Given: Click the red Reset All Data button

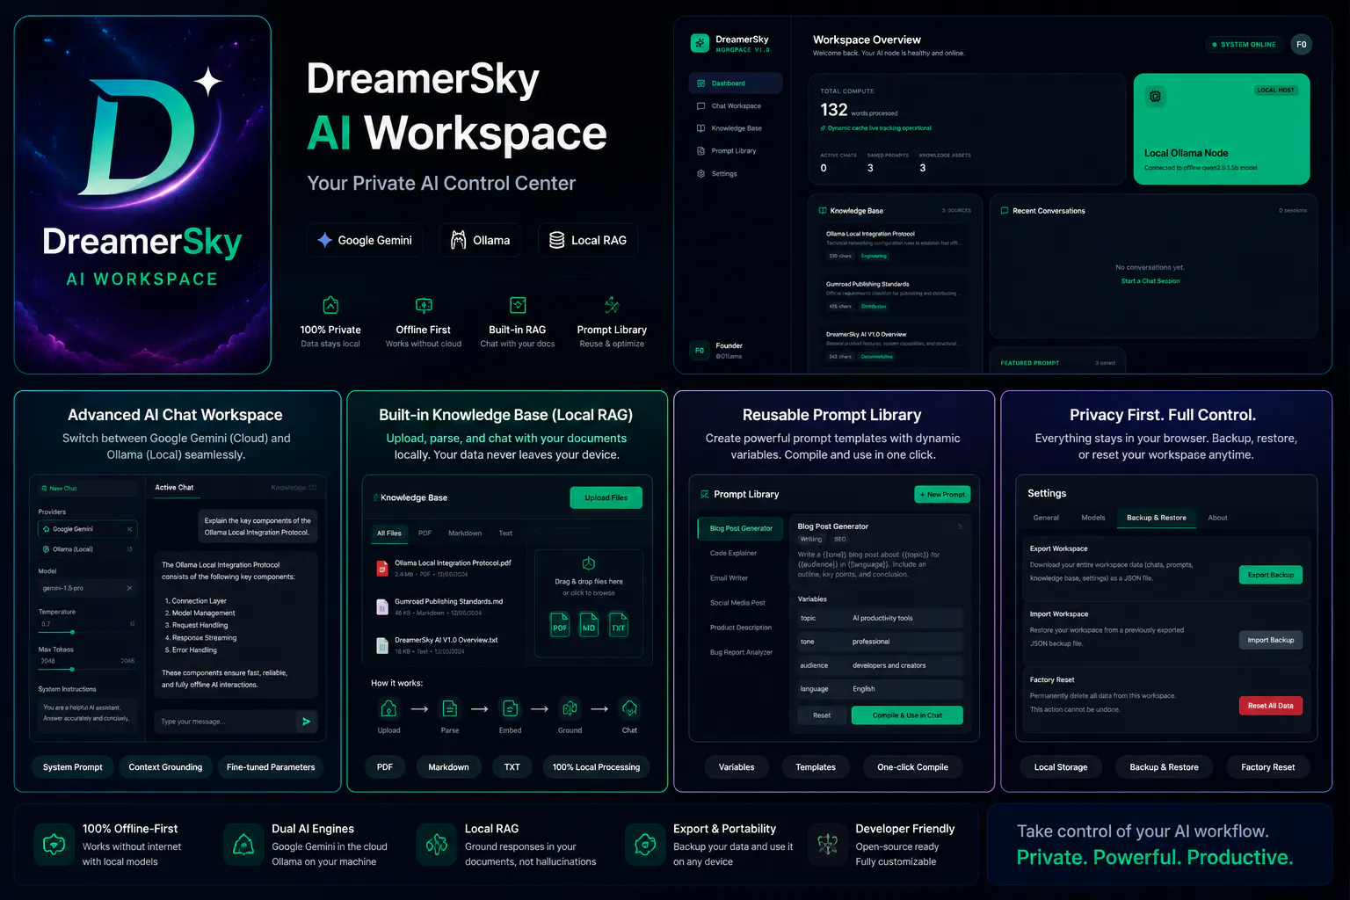Looking at the screenshot, I should click(x=1271, y=706).
